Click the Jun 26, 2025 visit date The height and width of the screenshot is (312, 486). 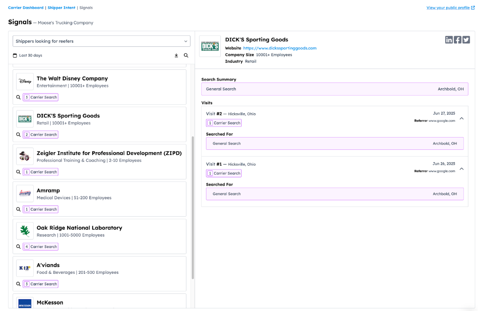pyautogui.click(x=444, y=164)
